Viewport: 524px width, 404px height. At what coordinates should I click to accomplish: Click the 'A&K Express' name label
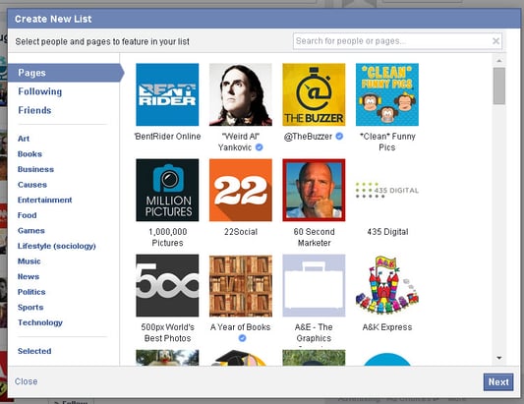(x=387, y=327)
